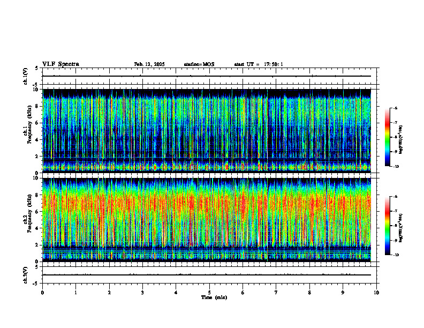
Task: Click the ch.1 colorbar log(PSD) unit label
Action: pyautogui.click(x=401, y=139)
